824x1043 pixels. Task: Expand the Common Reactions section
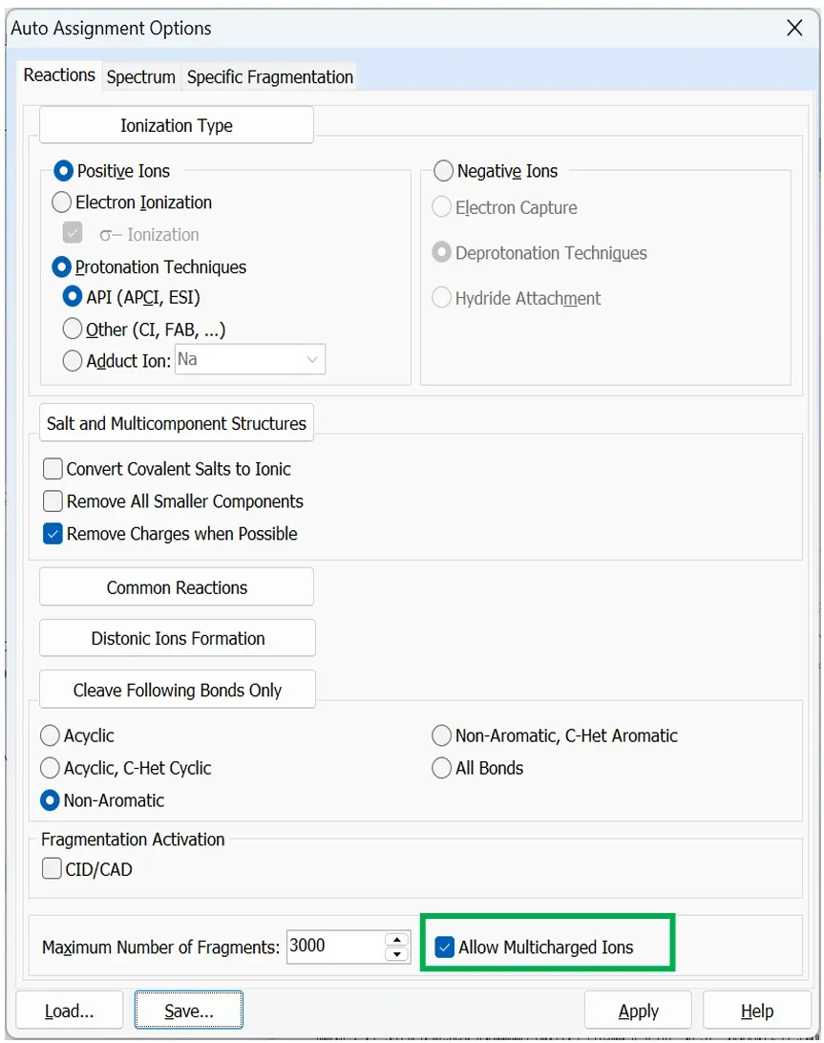point(177,586)
